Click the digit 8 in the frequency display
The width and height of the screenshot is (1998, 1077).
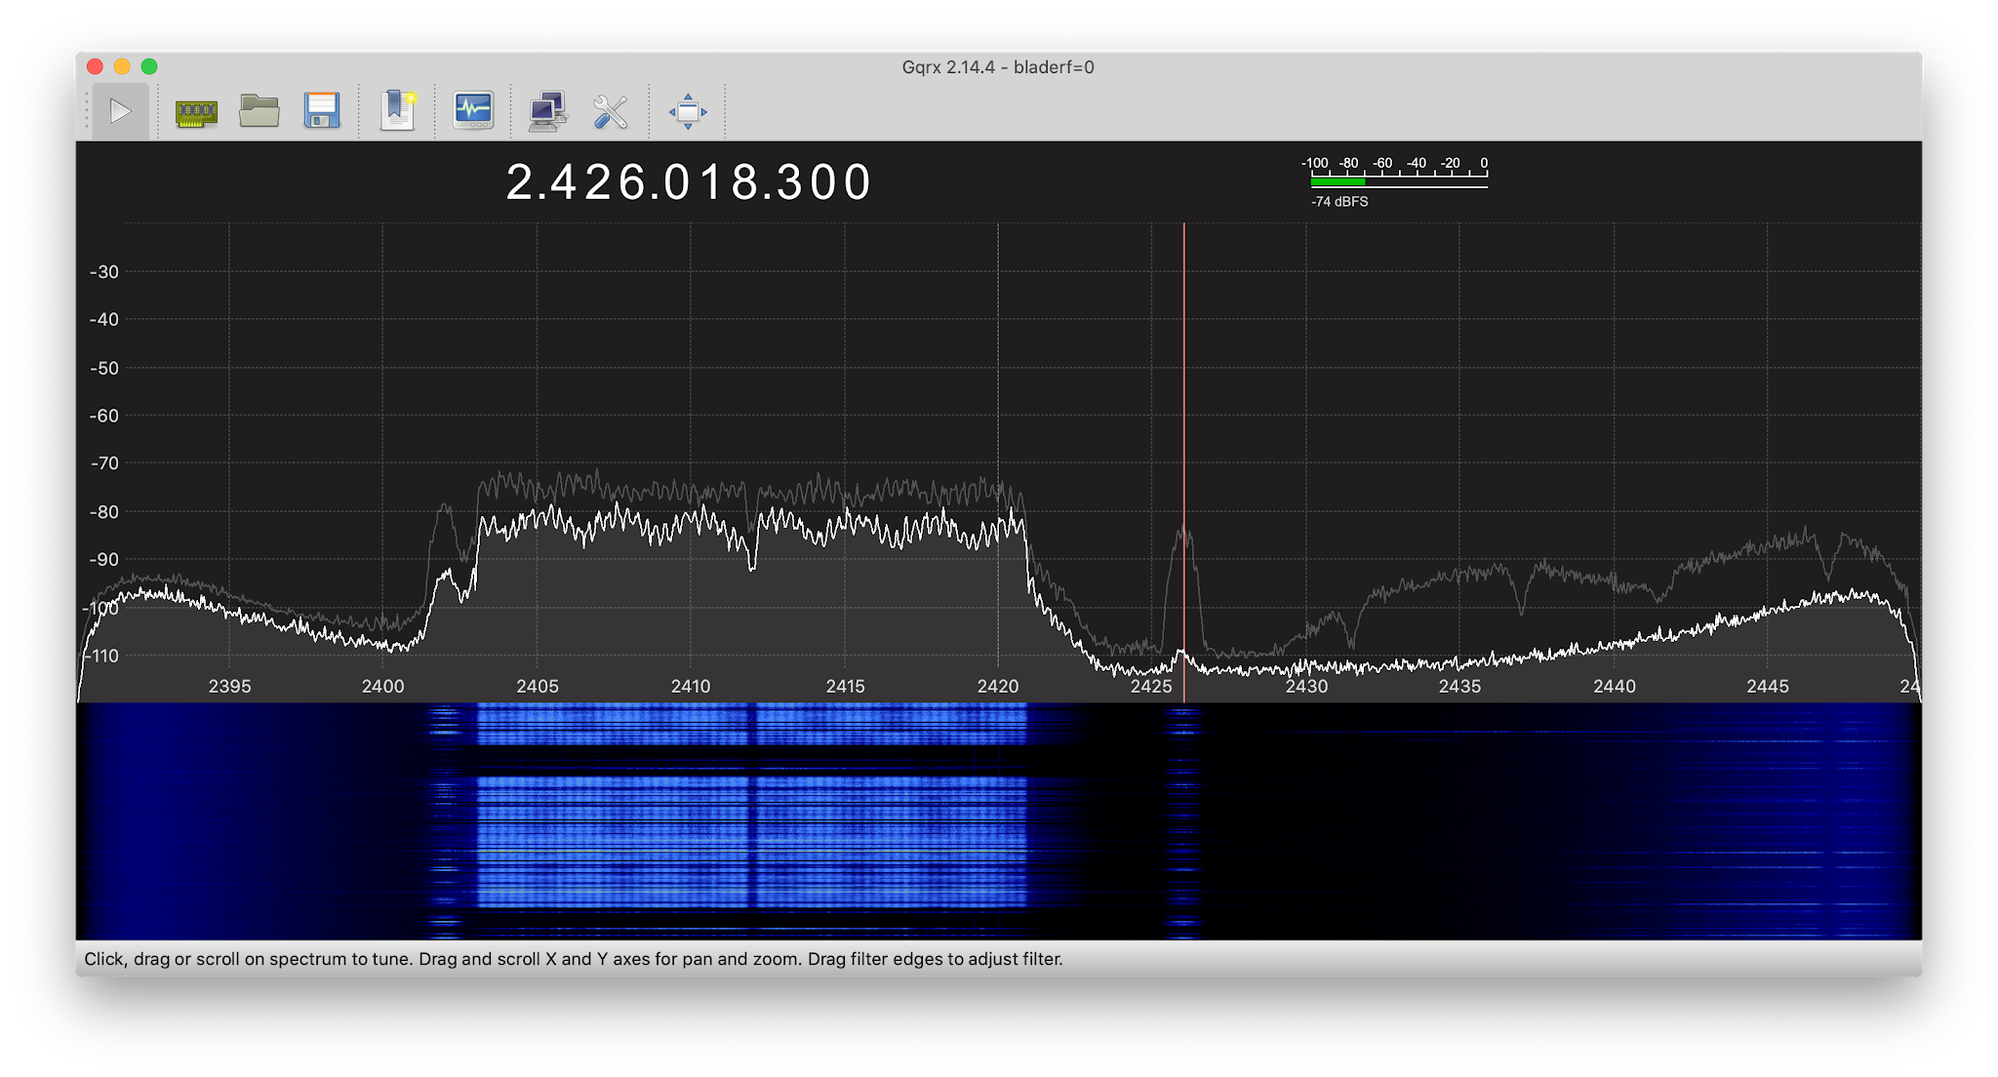(x=745, y=183)
